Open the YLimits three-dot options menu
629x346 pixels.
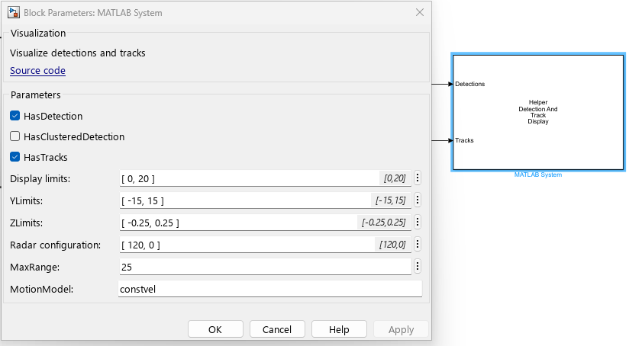[418, 200]
